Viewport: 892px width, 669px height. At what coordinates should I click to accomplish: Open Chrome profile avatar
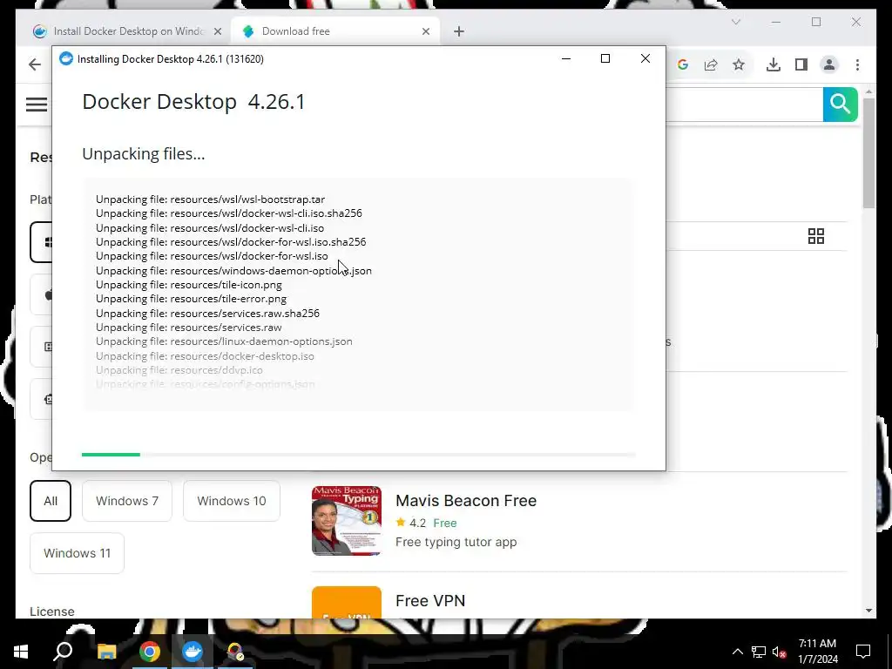pyautogui.click(x=829, y=64)
